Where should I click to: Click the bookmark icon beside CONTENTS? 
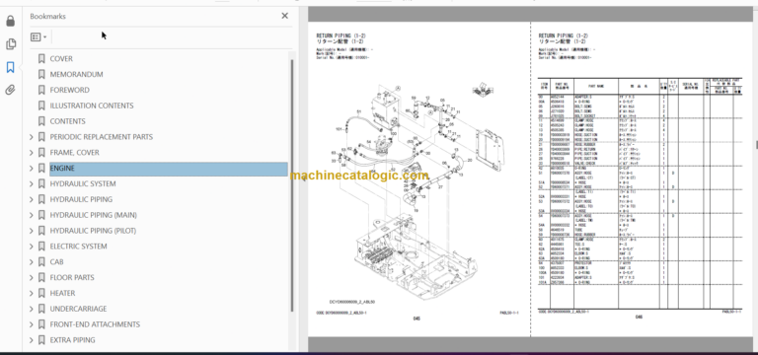tap(41, 121)
